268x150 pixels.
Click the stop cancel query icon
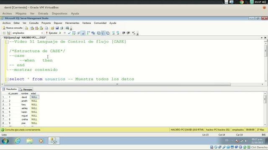coord(64,33)
